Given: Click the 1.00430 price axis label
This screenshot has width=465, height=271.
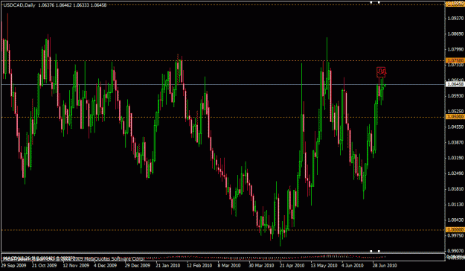Looking at the screenshot, I should (x=455, y=220).
